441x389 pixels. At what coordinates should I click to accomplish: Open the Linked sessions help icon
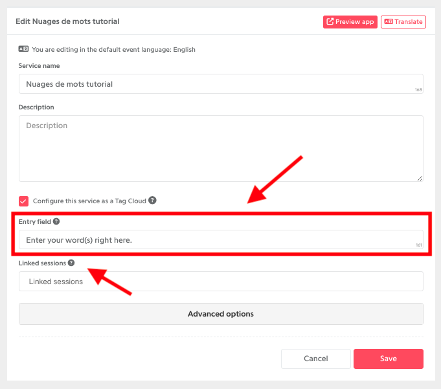coord(71,263)
